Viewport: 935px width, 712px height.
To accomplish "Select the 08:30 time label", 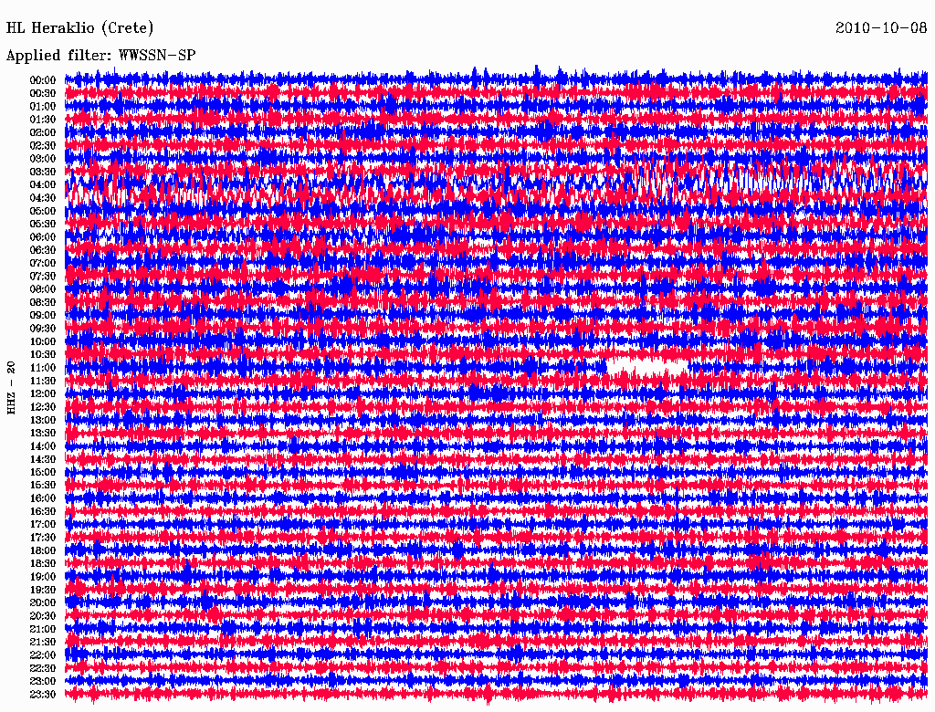I will [43, 302].
